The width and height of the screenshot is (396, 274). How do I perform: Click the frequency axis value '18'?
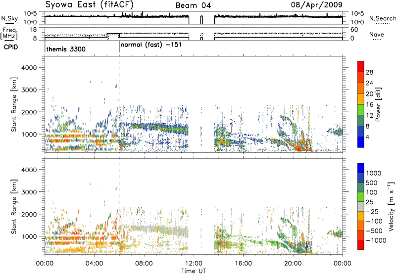click(x=33, y=30)
